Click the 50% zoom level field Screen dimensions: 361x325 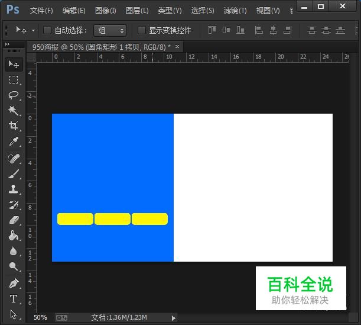point(40,318)
